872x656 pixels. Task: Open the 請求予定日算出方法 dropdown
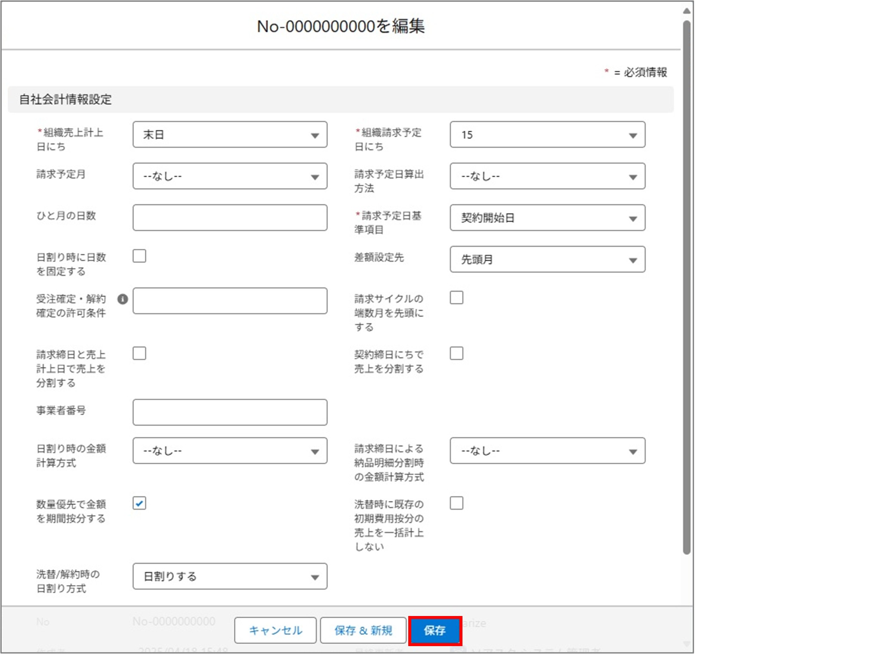[x=547, y=176]
